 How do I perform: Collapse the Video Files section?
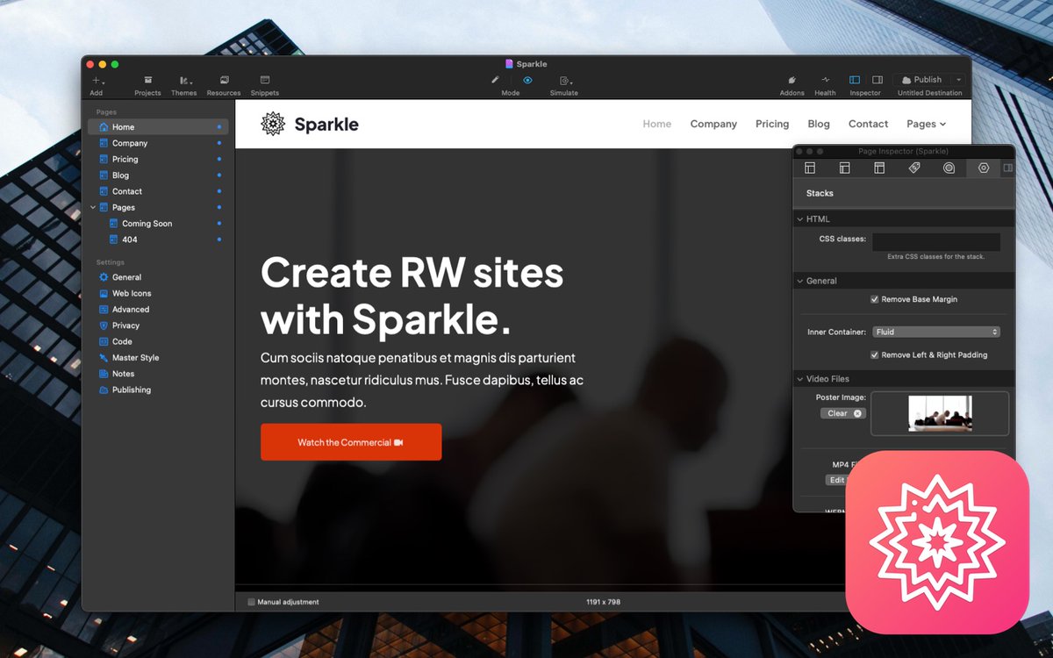pyautogui.click(x=800, y=379)
